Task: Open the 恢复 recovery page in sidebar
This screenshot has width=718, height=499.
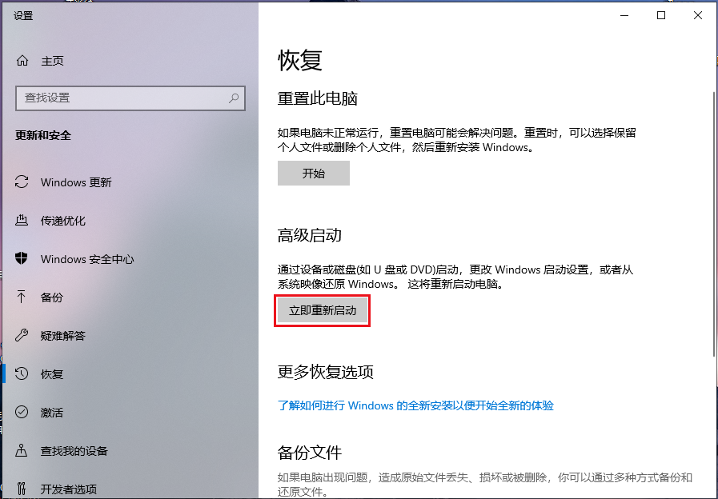Action: pyautogui.click(x=52, y=374)
